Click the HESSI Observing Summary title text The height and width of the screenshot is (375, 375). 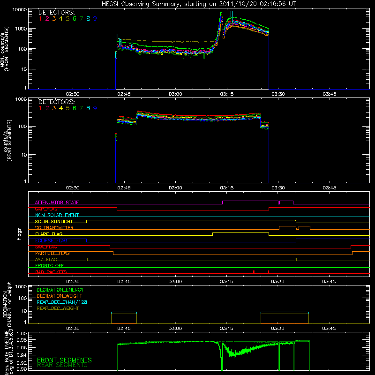coord(199,4)
